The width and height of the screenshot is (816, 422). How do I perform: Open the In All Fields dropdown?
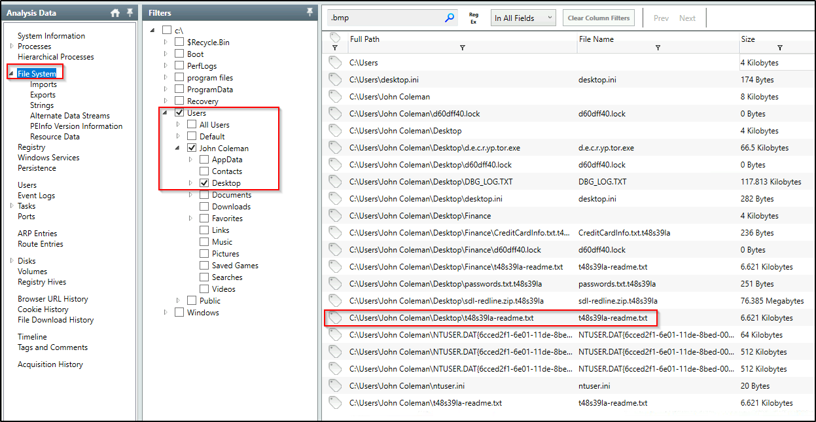click(523, 17)
